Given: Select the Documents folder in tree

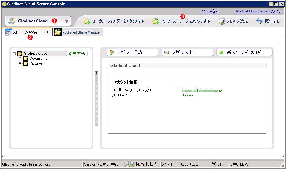Looking at the screenshot, I should [x=39, y=59].
